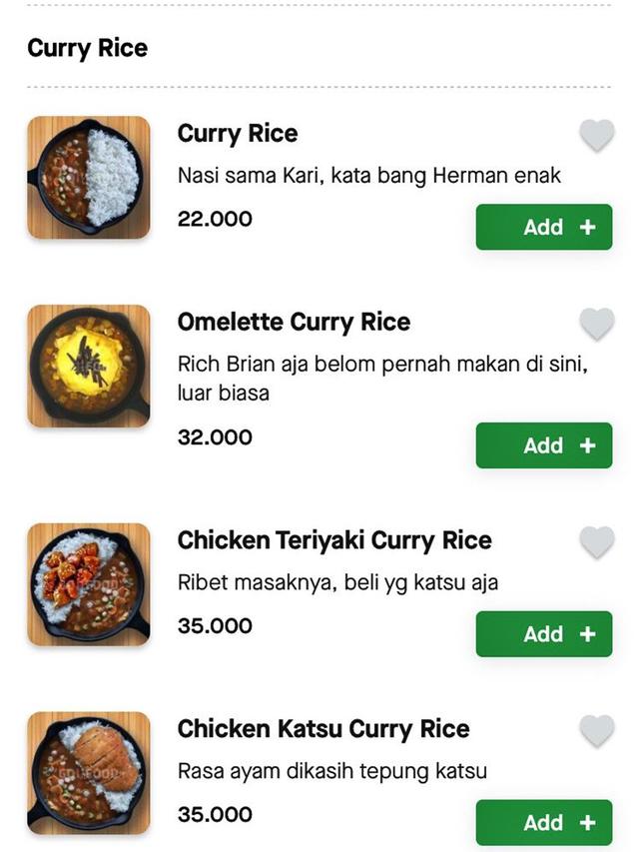The height and width of the screenshot is (852, 639).
Task: Open the Chicken Teriyaki Curry Rice item title
Action: tap(333, 539)
